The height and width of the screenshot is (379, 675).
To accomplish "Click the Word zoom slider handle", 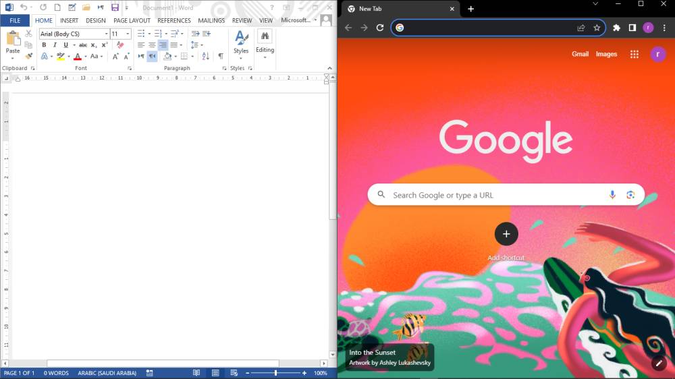I will click(x=275, y=373).
